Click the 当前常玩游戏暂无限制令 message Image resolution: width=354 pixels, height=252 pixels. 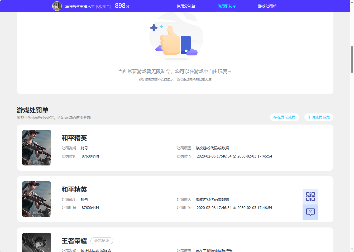pos(175,72)
